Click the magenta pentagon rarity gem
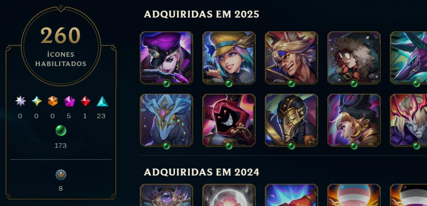427x206 pixels. tap(69, 101)
